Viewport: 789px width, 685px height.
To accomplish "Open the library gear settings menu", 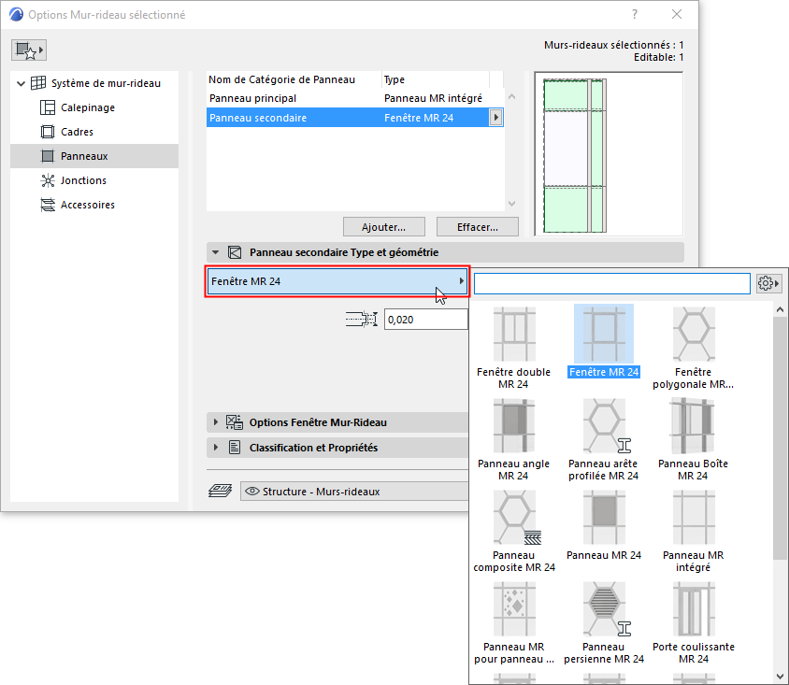I will point(768,283).
